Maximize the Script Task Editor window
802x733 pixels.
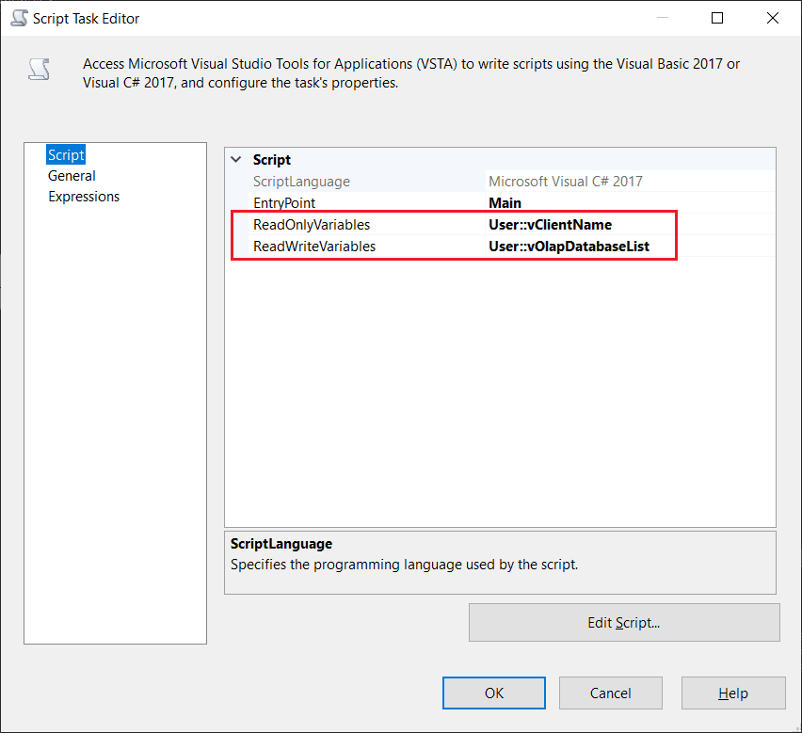(x=717, y=18)
